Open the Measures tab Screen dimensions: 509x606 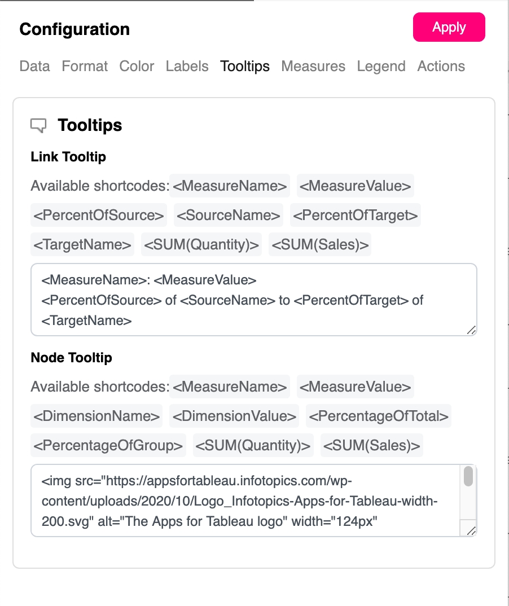click(313, 66)
